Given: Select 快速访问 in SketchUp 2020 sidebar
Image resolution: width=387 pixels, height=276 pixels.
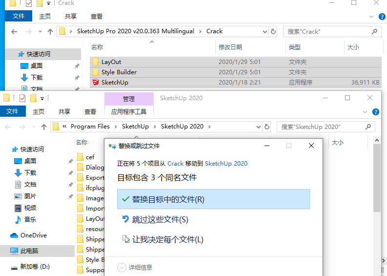Looking at the screenshot, I should tap(32, 149).
